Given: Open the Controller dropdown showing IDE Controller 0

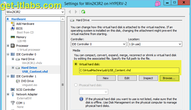Looking at the screenshot, I should 98,44.
